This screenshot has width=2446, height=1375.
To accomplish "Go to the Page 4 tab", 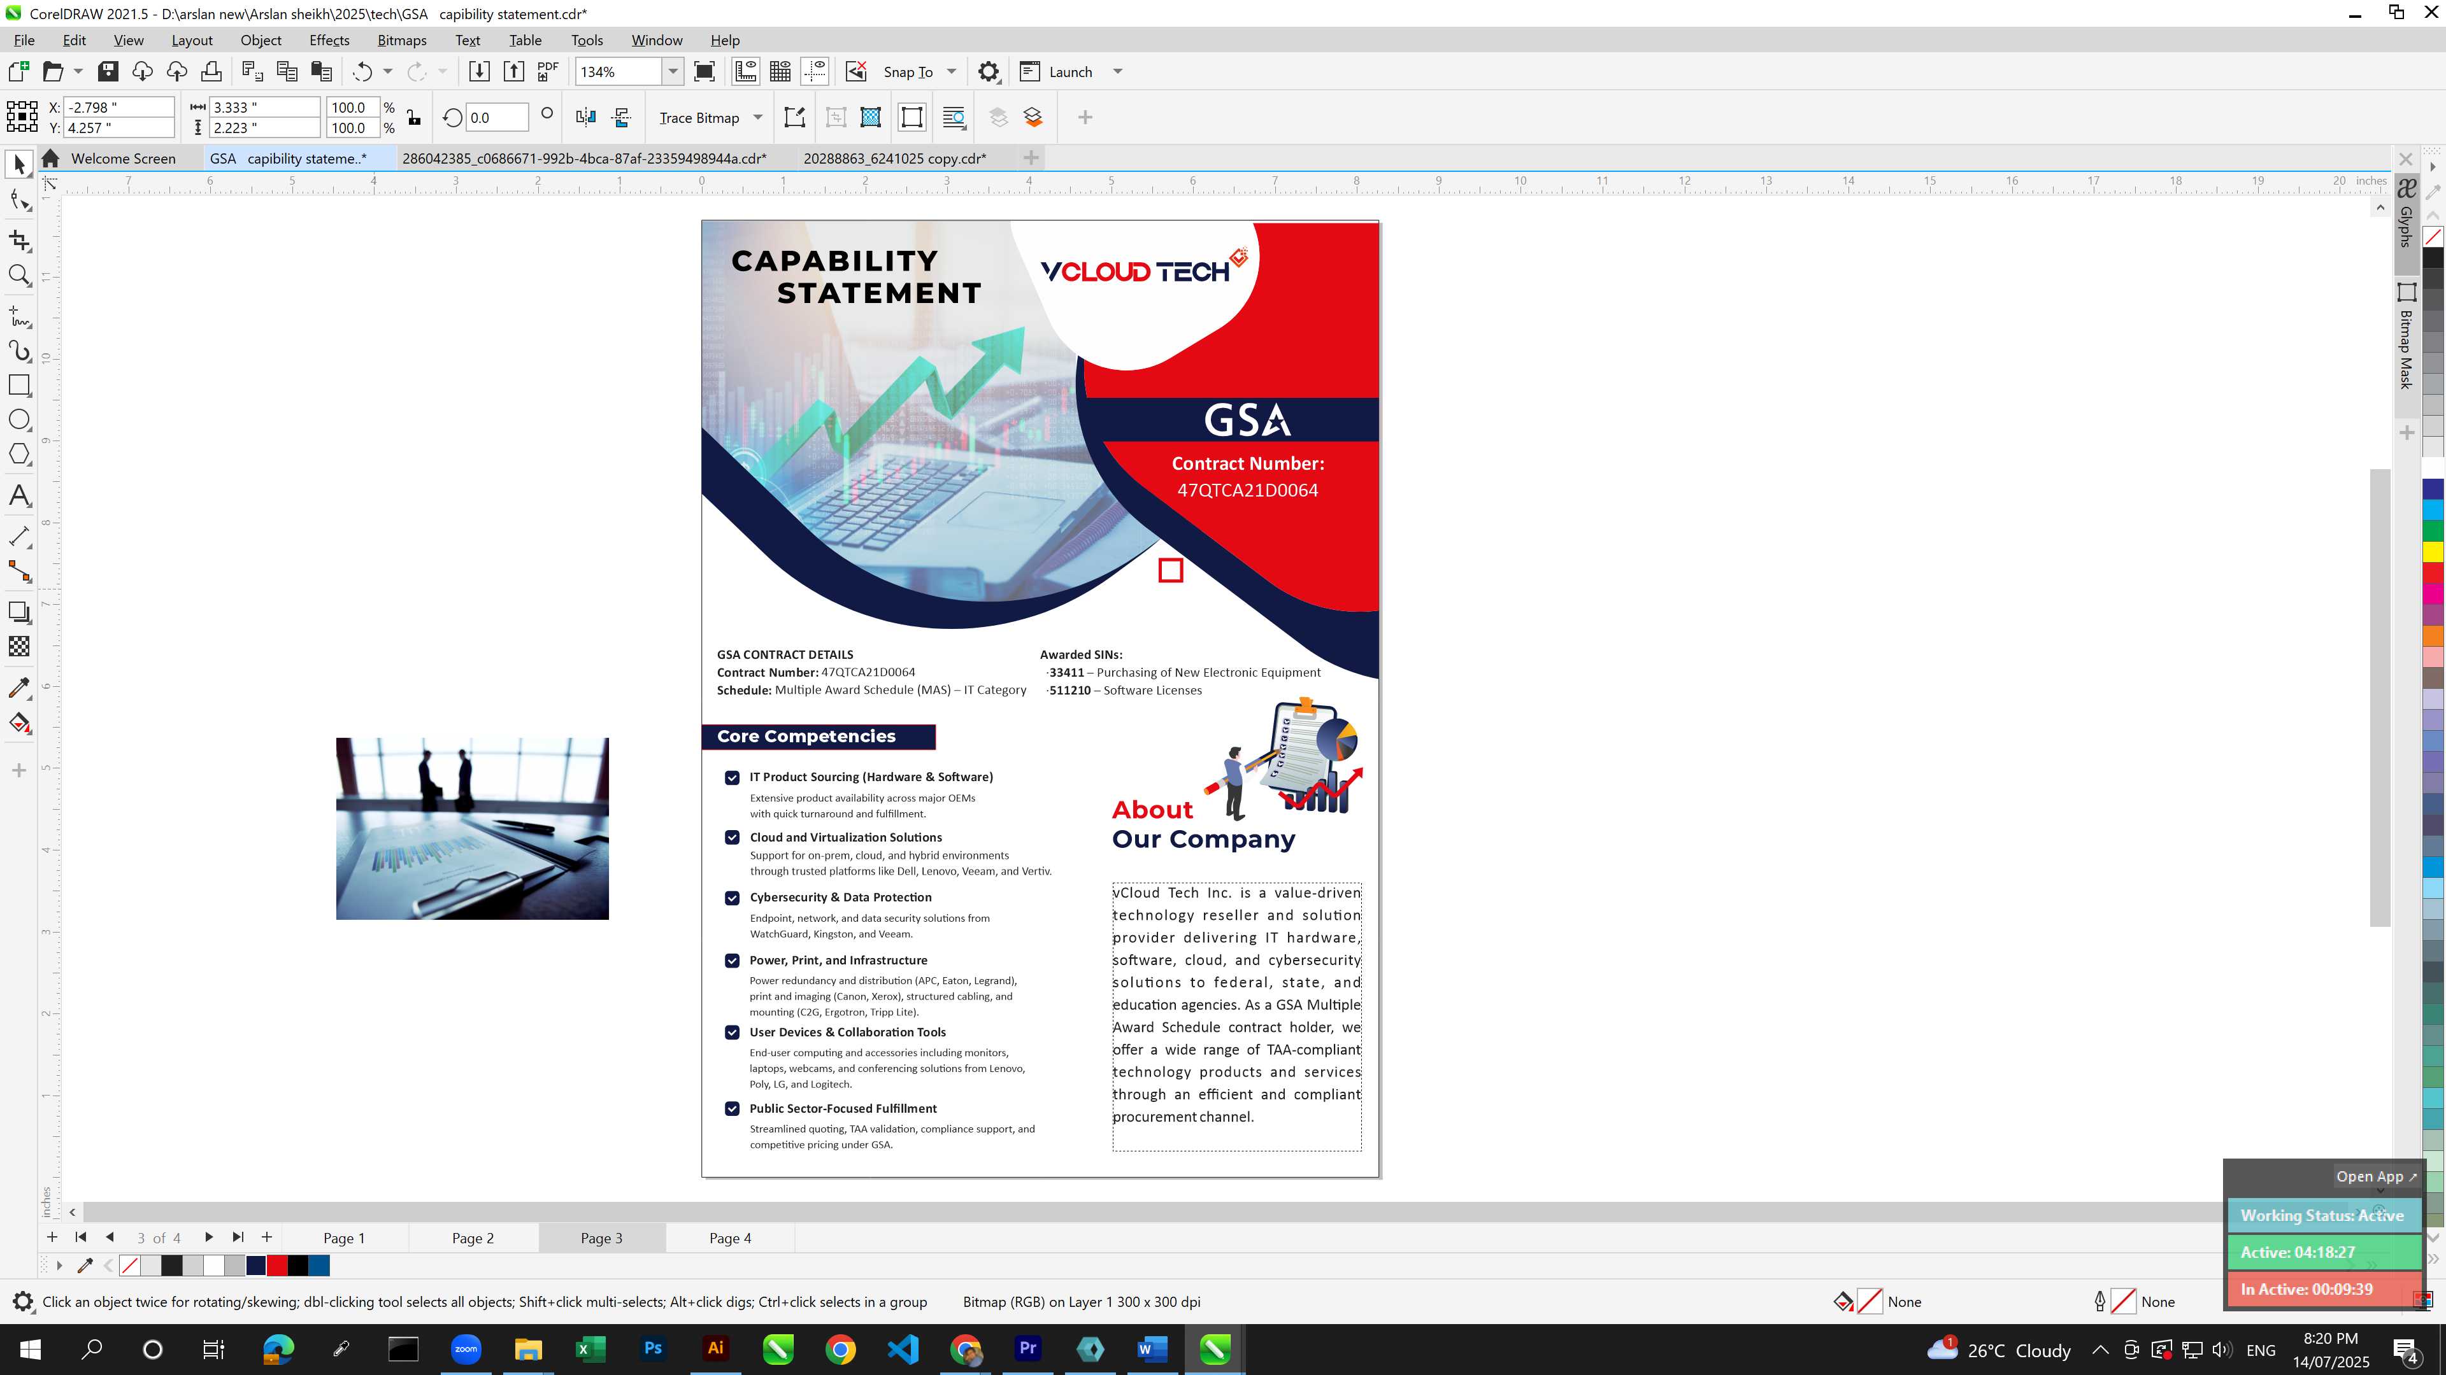I will (x=729, y=1238).
